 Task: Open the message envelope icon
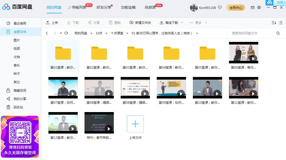point(252,8)
